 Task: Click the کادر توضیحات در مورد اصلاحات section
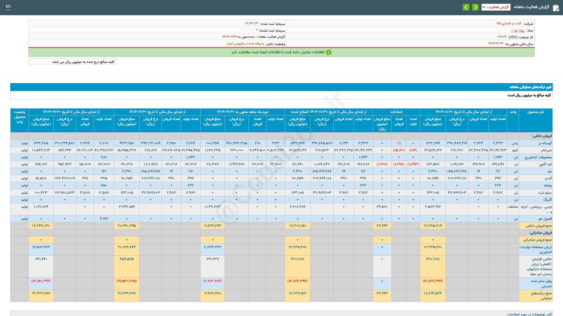529,314
